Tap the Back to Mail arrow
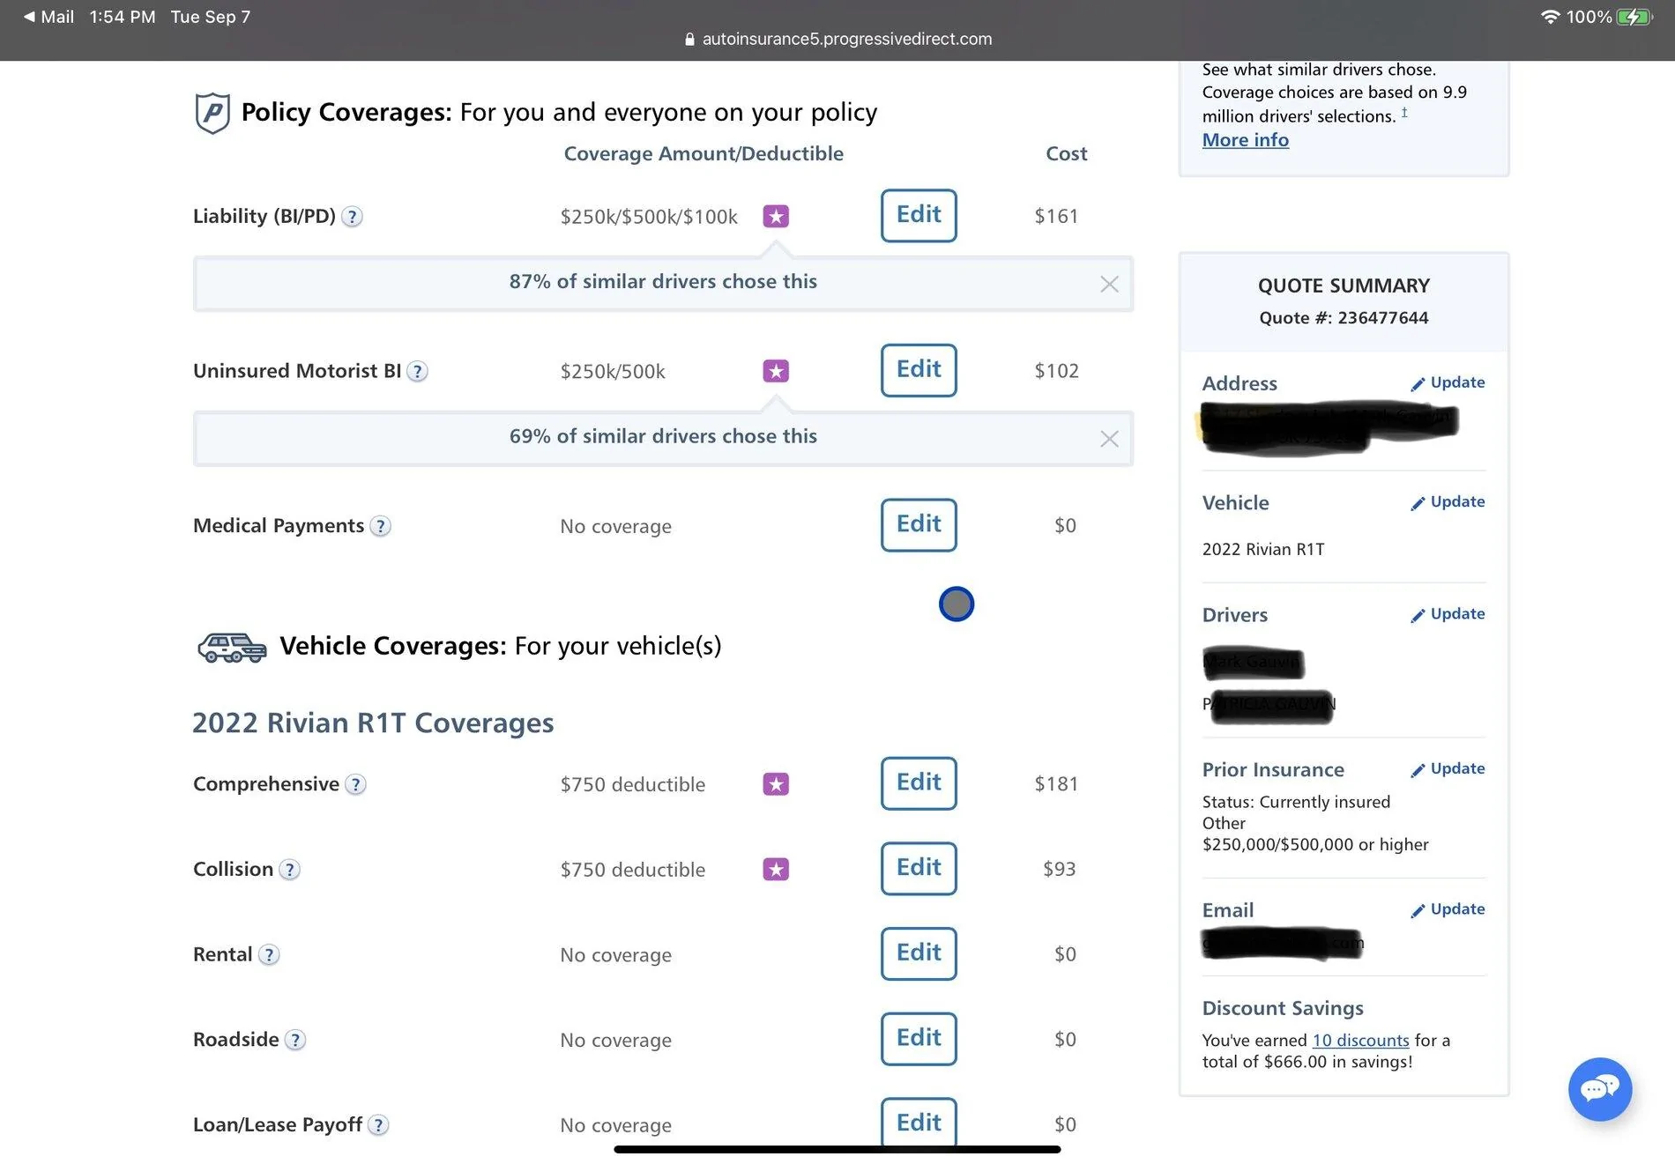Viewport: 1675px width, 1164px height. pyautogui.click(x=30, y=17)
